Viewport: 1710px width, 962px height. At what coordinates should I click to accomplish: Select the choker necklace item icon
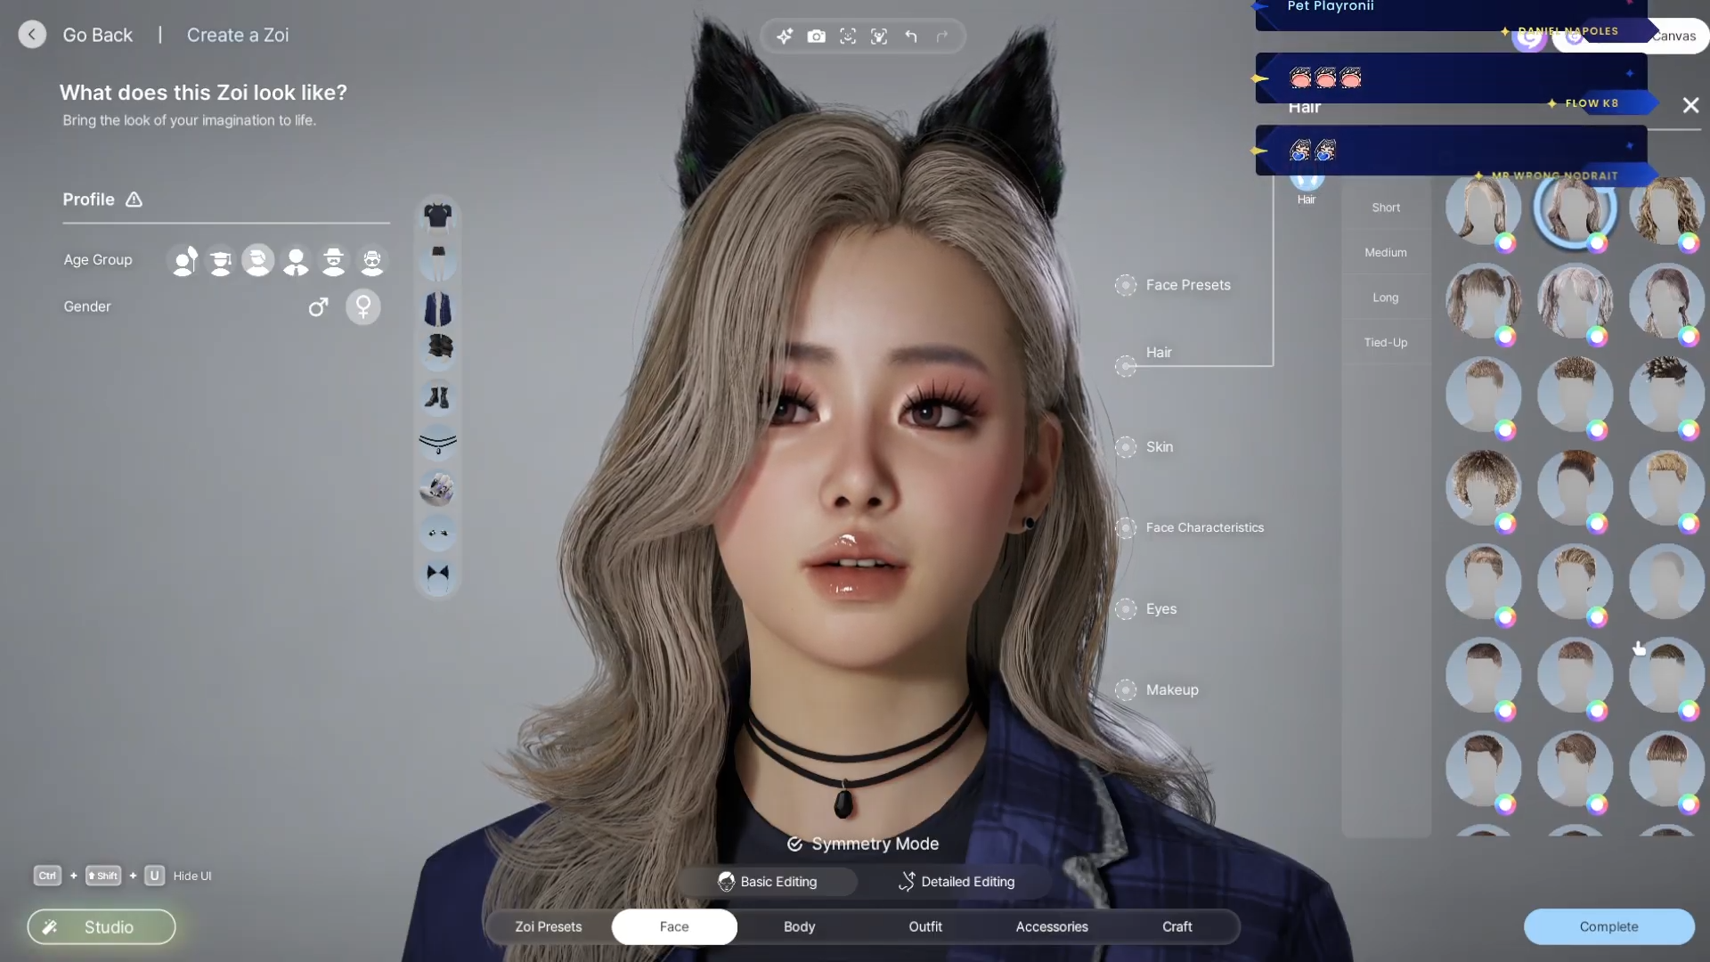pyautogui.click(x=437, y=443)
